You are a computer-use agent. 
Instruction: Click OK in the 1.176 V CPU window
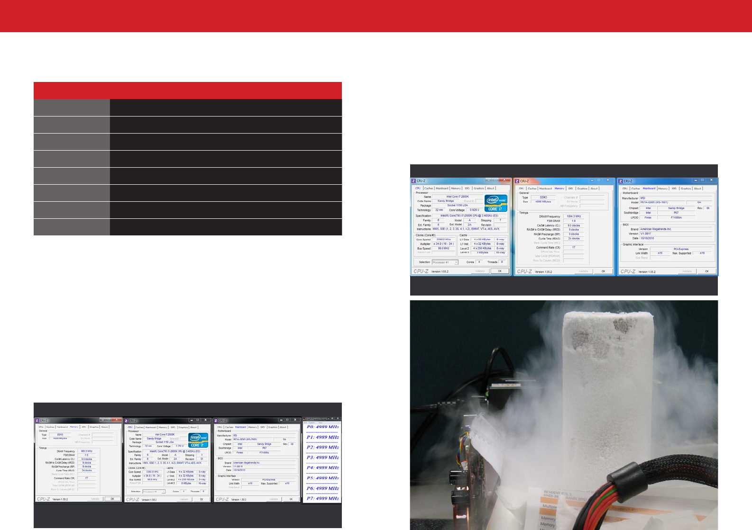(x=202, y=499)
